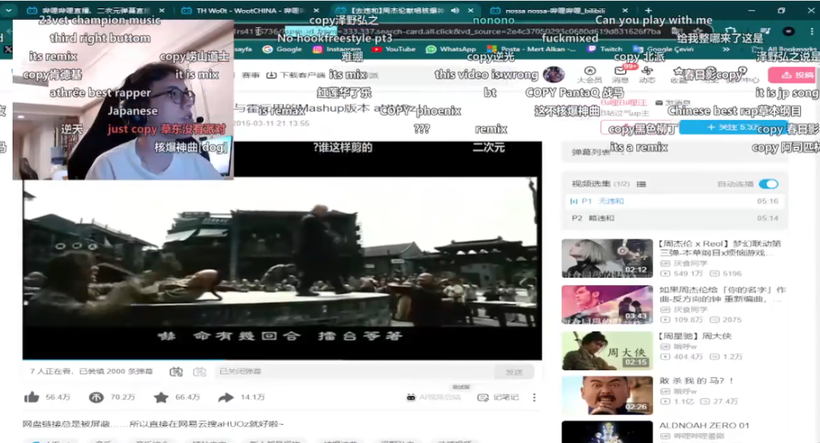The image size is (820, 443).
Task: Switch playlist view with list icon
Action: click(641, 184)
